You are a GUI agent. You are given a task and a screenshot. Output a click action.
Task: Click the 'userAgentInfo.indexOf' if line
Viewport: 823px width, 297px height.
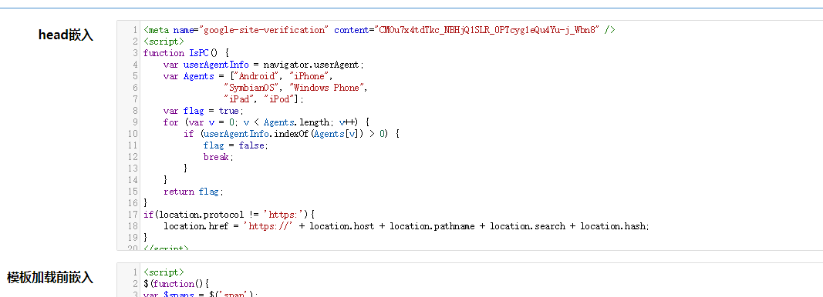pyautogui.click(x=292, y=134)
